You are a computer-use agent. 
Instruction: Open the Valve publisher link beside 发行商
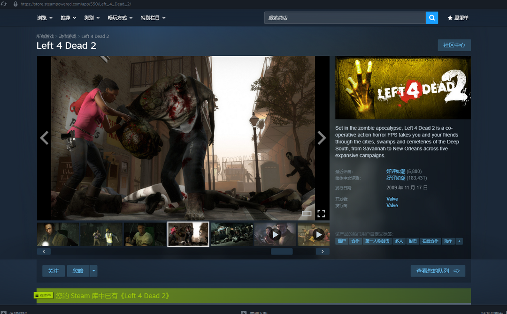click(392, 205)
